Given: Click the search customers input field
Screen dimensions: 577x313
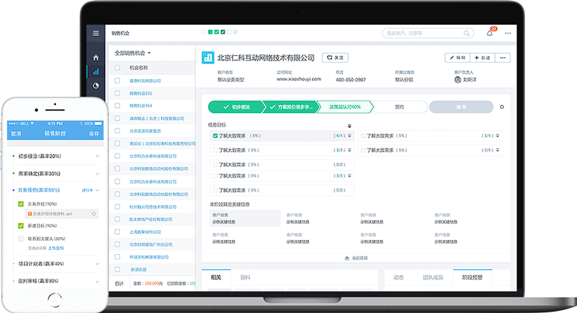Looking at the screenshot, I should point(427,33).
